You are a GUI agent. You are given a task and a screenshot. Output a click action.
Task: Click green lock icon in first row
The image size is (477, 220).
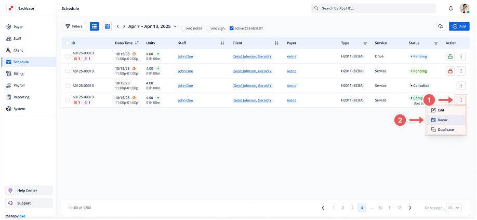click(x=449, y=56)
